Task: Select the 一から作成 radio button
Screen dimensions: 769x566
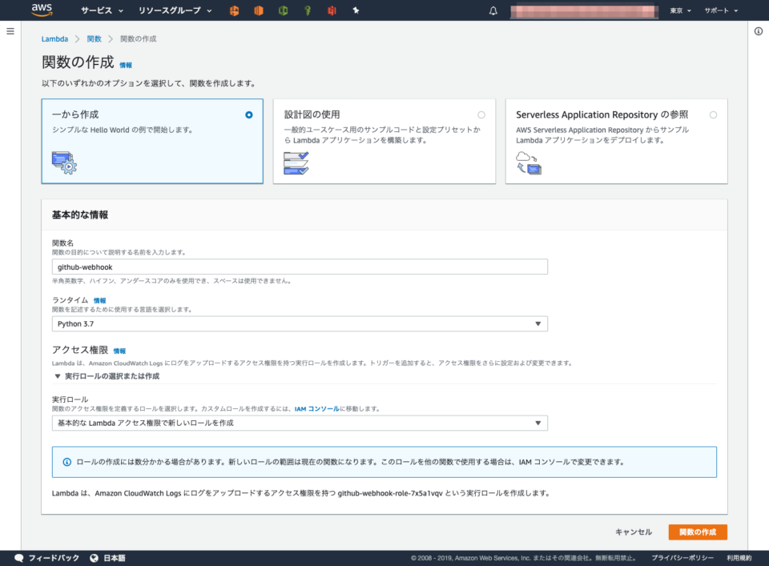Action: coord(248,114)
